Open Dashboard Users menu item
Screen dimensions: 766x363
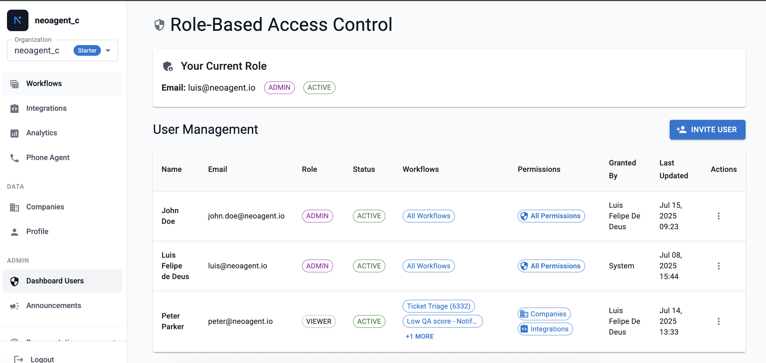point(55,281)
